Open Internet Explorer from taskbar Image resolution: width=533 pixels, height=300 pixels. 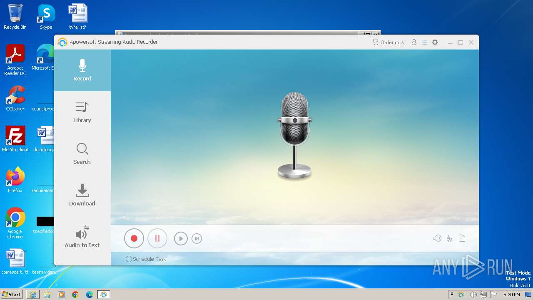point(33,295)
